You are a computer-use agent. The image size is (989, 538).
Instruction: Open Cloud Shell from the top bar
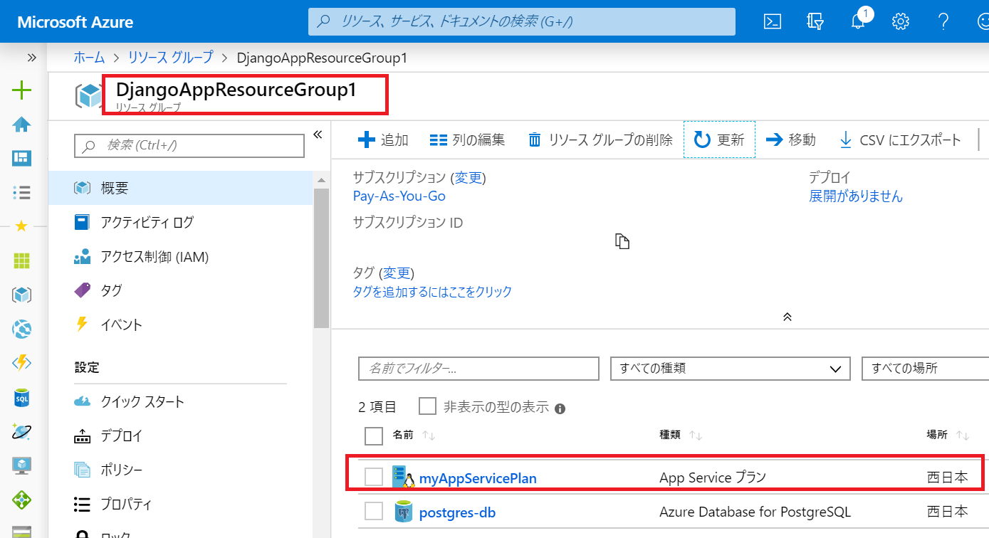coord(772,21)
